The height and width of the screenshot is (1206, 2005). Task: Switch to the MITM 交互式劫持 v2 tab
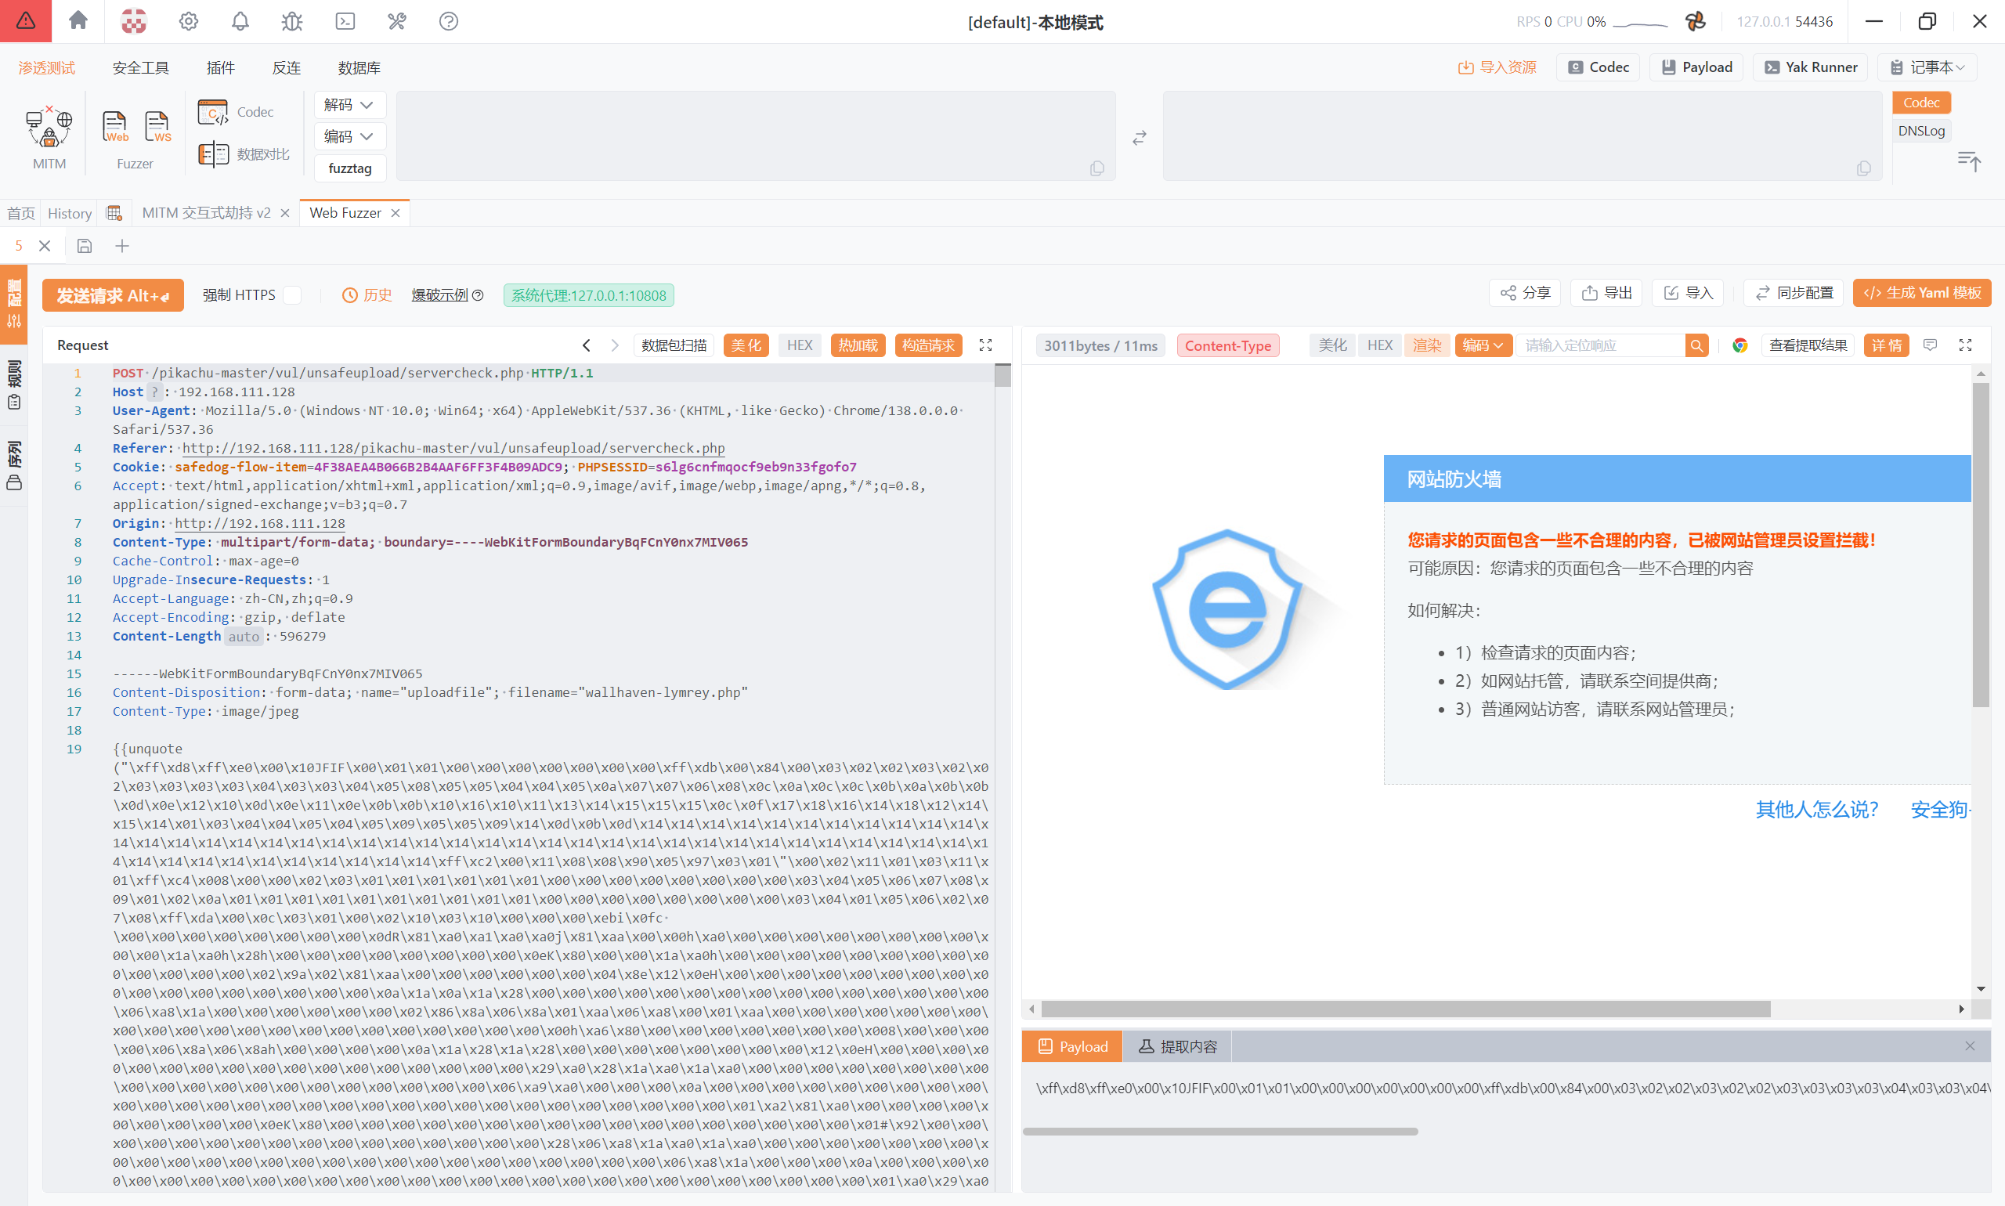point(206,213)
